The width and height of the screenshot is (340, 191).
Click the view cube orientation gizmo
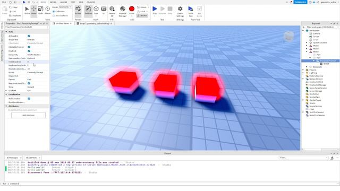[x=288, y=37]
